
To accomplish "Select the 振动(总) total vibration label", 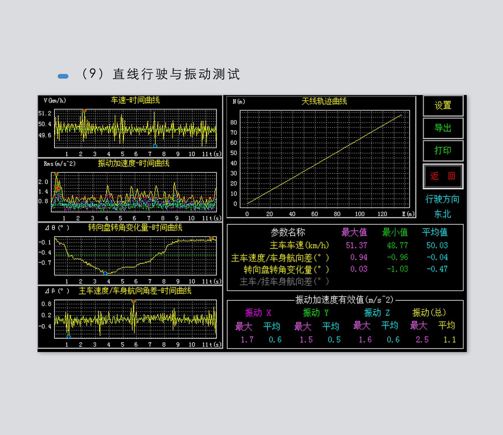I will pos(429,313).
